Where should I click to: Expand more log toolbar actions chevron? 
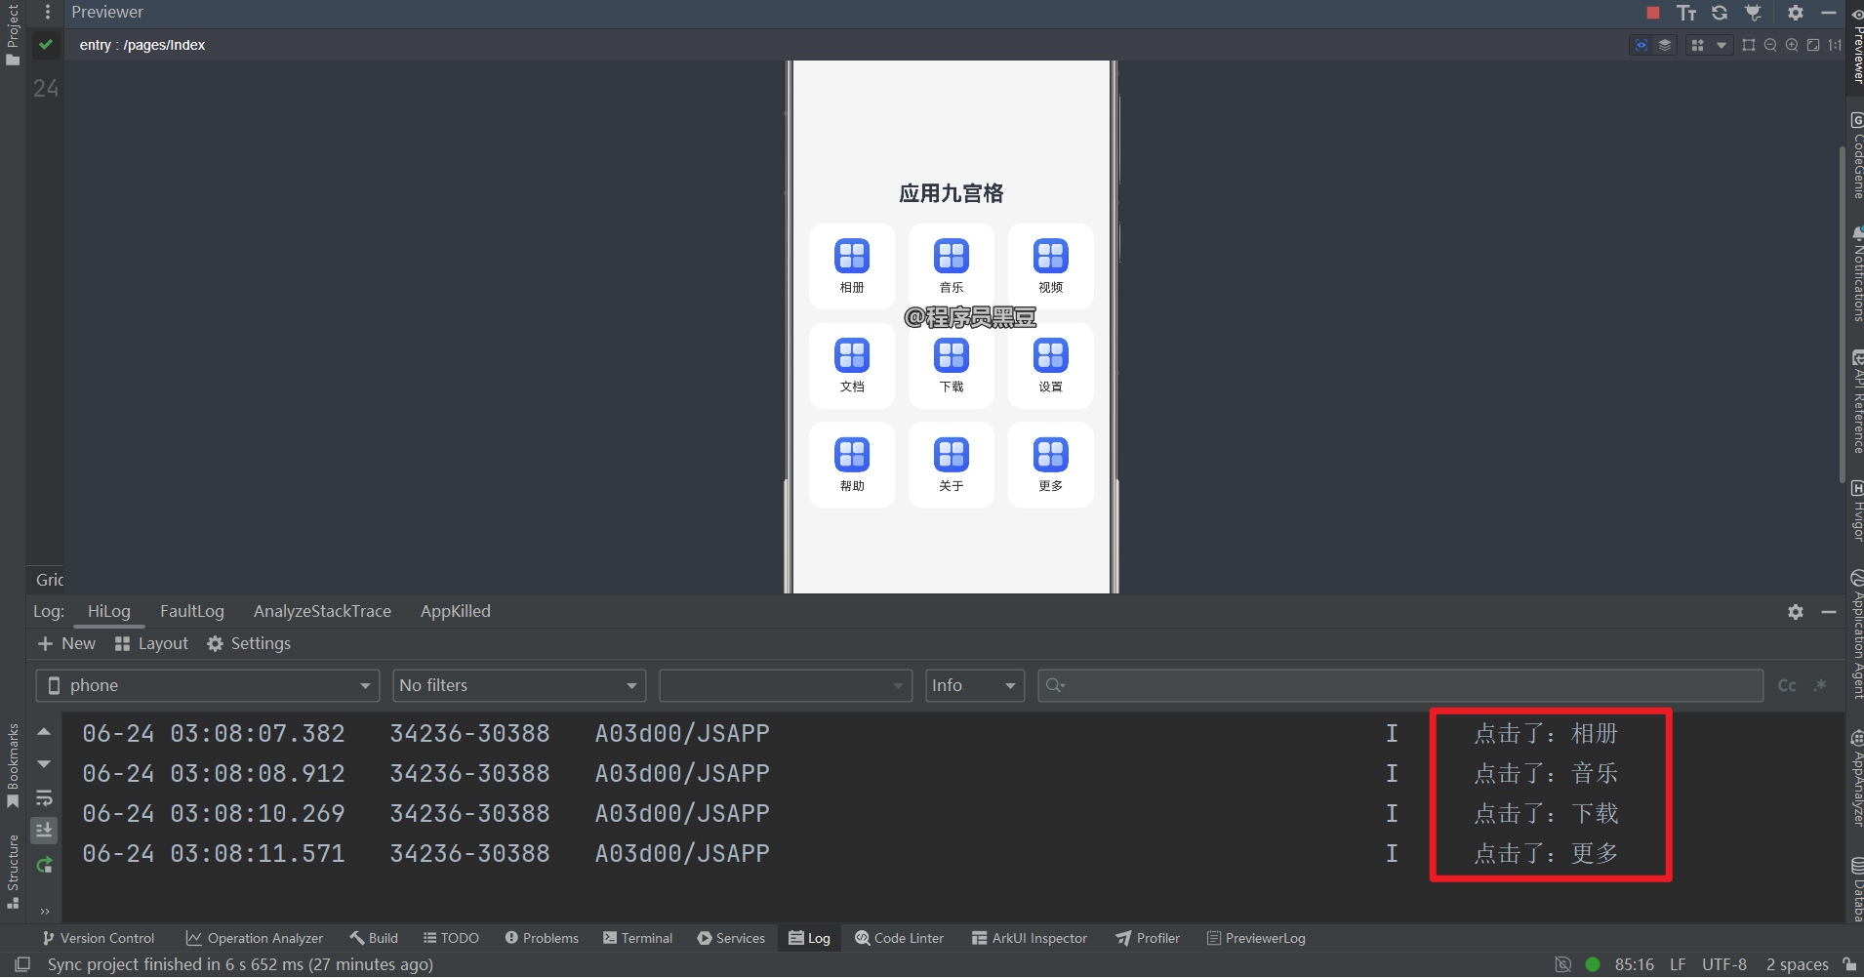pos(44,912)
